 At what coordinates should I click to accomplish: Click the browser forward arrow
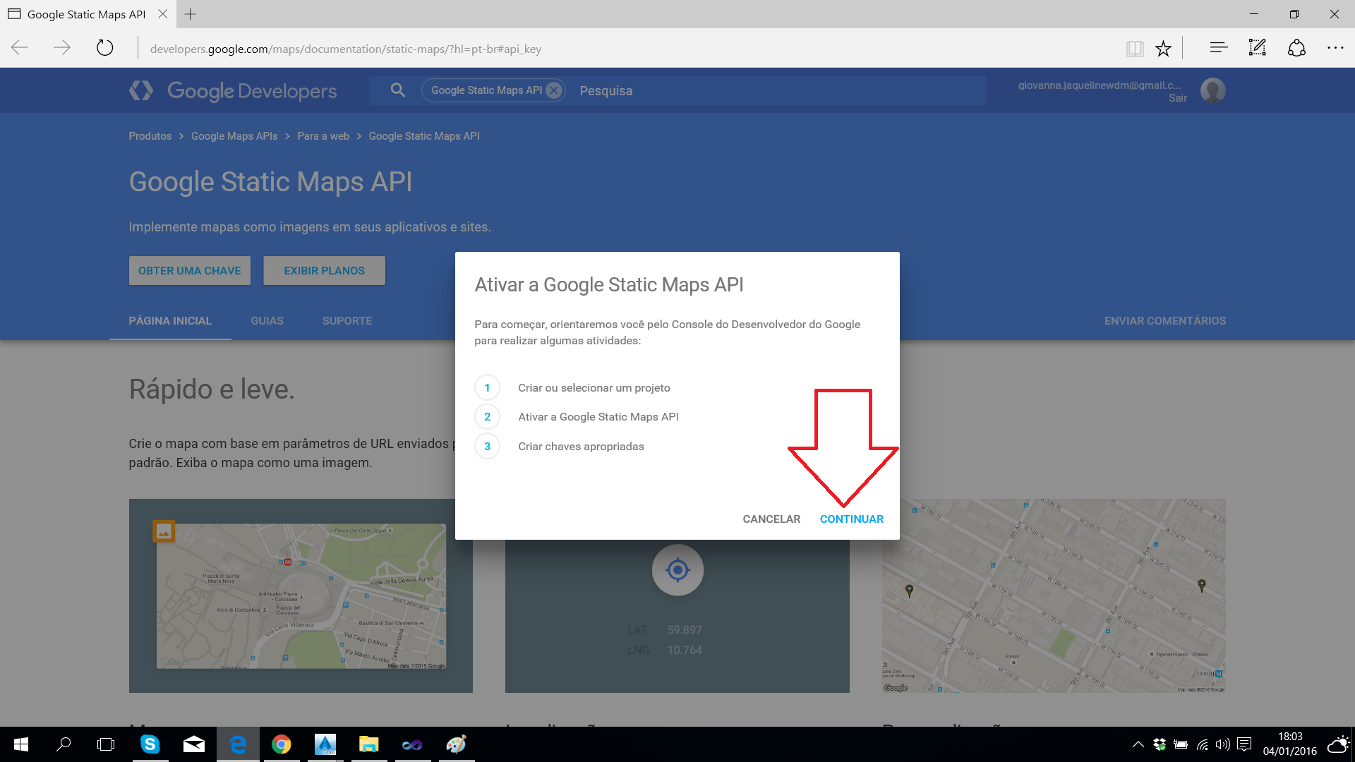click(x=62, y=48)
